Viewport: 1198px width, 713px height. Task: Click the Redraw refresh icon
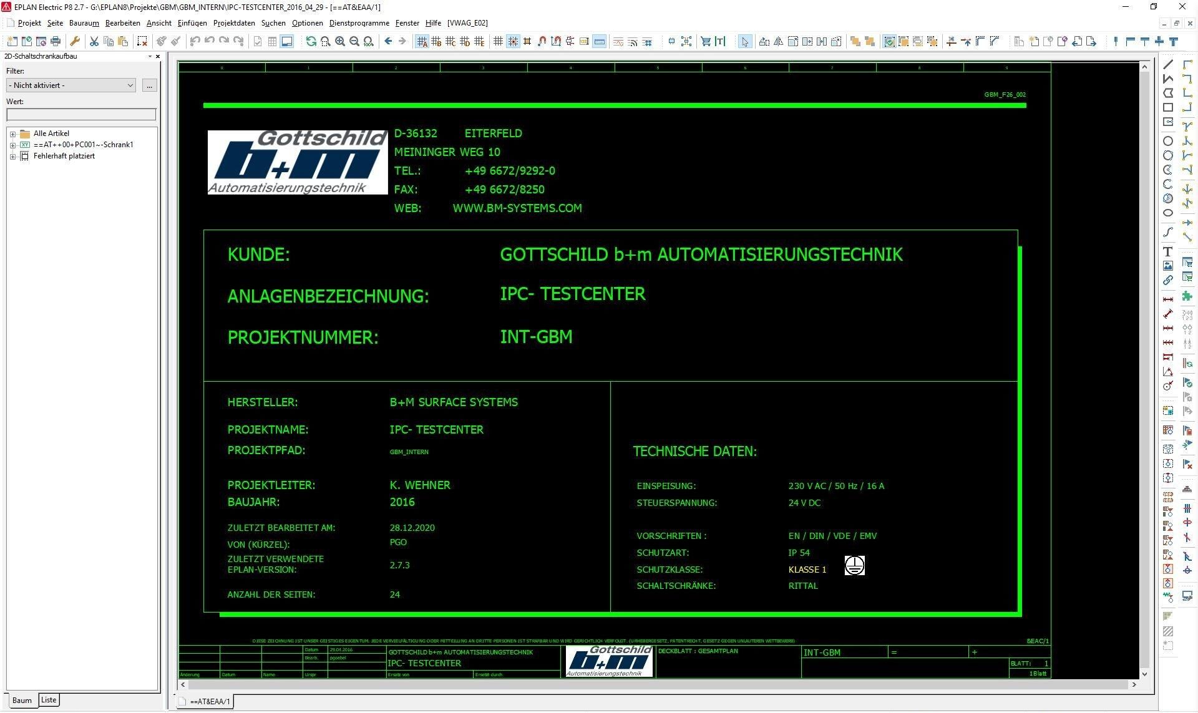coord(311,41)
